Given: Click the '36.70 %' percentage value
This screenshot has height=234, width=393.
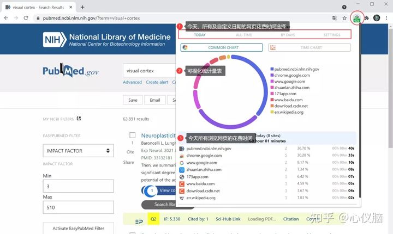Looking at the screenshot, I should click(x=303, y=149).
